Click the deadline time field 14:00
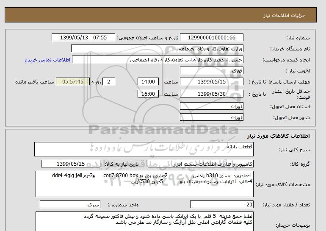This screenshot has width=326, height=231. (x=148, y=81)
